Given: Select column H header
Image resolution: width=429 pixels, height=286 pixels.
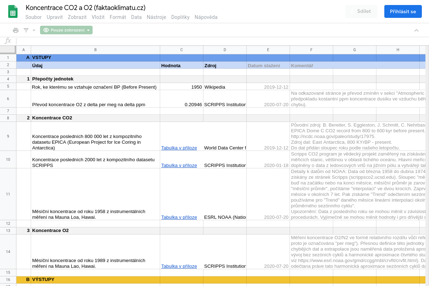Looking at the screenshot, I should (398, 50).
